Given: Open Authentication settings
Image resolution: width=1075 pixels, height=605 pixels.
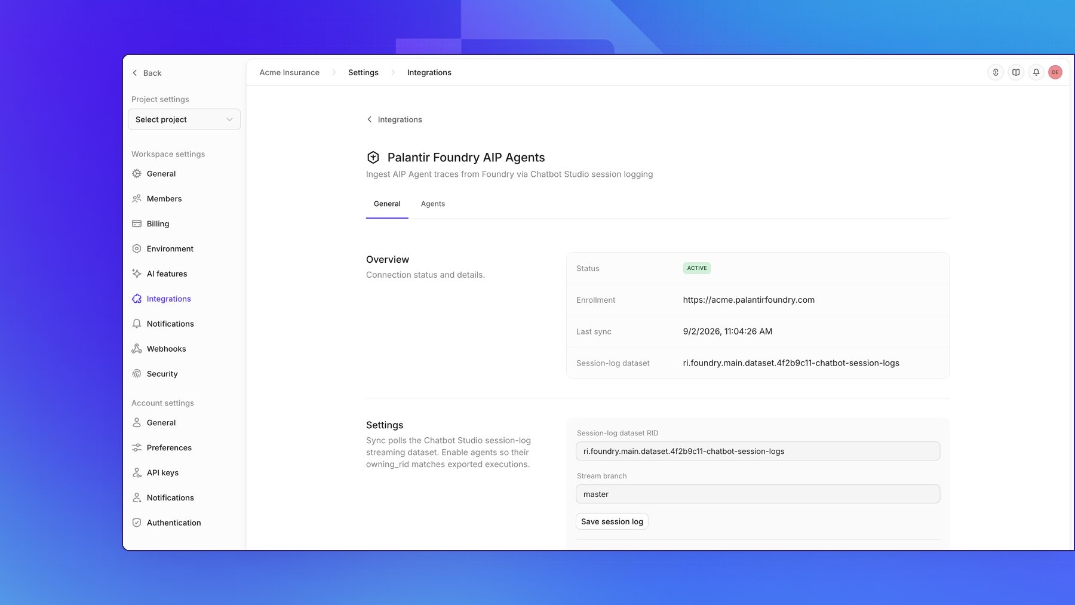Looking at the screenshot, I should point(174,523).
